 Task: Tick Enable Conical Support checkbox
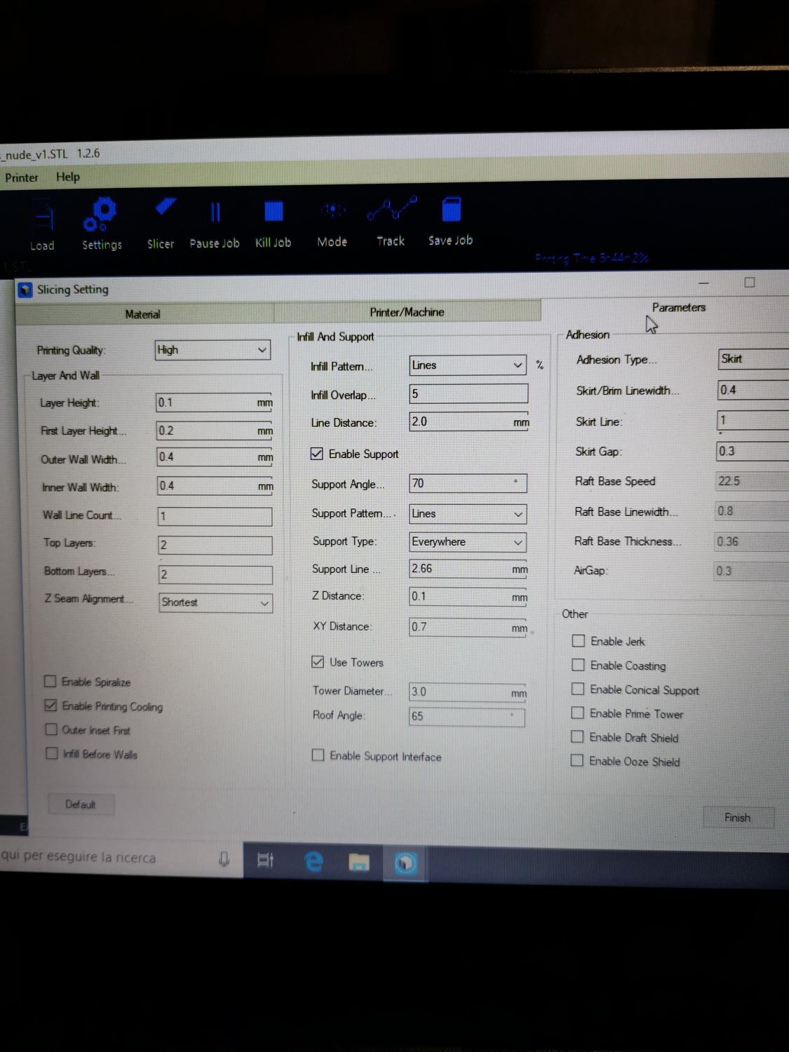coord(578,689)
